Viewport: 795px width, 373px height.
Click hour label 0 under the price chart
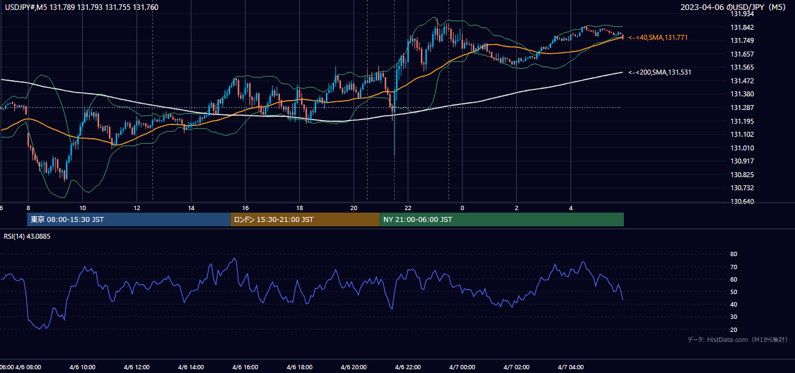(462, 208)
